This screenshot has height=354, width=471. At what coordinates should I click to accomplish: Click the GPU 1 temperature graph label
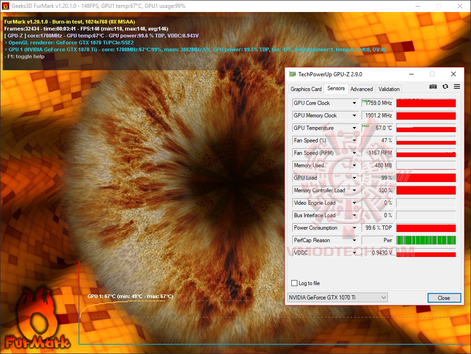[x=130, y=296]
